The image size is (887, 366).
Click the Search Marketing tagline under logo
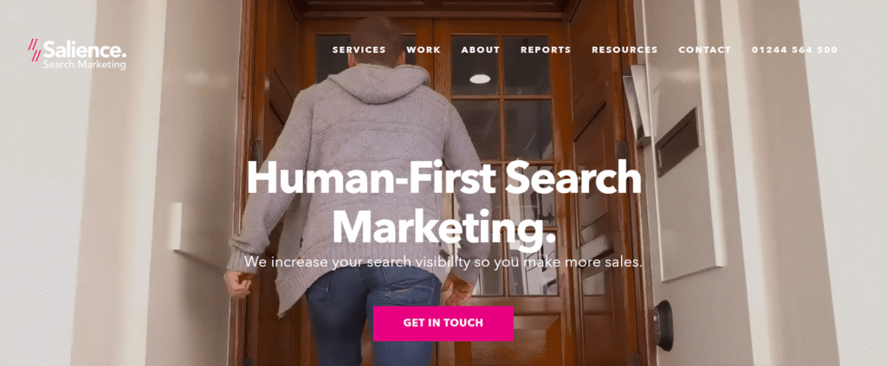84,65
